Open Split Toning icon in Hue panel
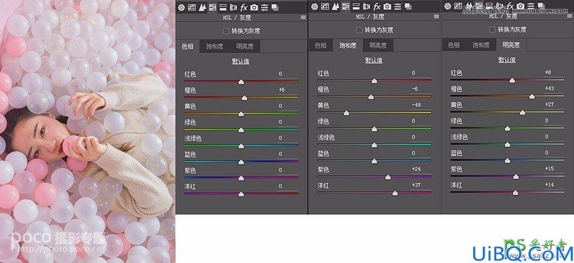 point(223,7)
